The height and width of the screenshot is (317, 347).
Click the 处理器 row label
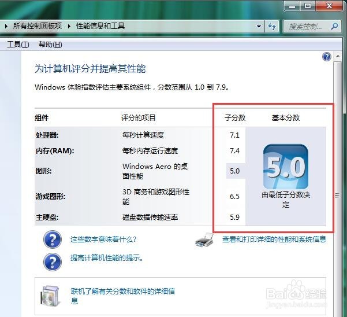tap(47, 135)
